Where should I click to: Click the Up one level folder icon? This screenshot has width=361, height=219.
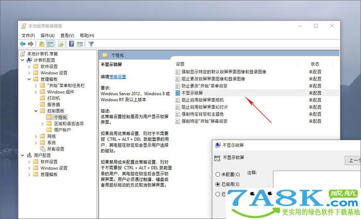pyautogui.click(x=42, y=44)
